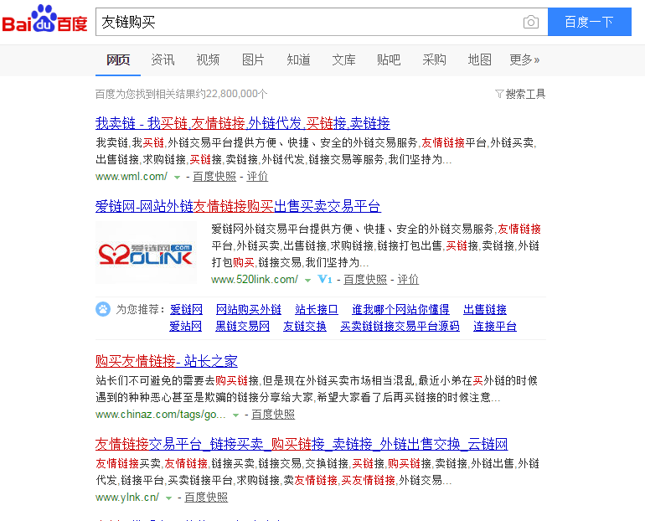Click recommended link 网站购买外链
Image resolution: width=645 pixels, height=521 pixels.
point(249,309)
